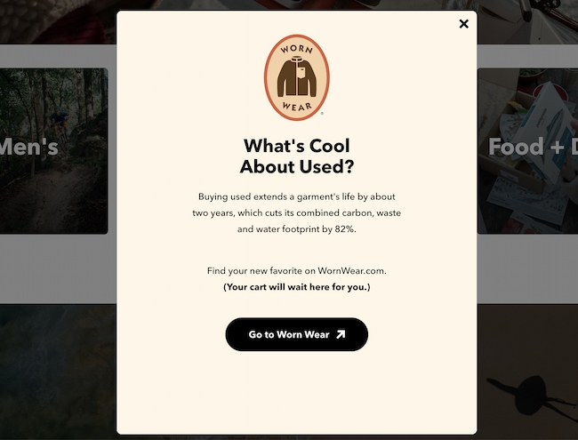Click the dark smoky image at the bottom left
The image size is (578, 440).
coord(58,372)
